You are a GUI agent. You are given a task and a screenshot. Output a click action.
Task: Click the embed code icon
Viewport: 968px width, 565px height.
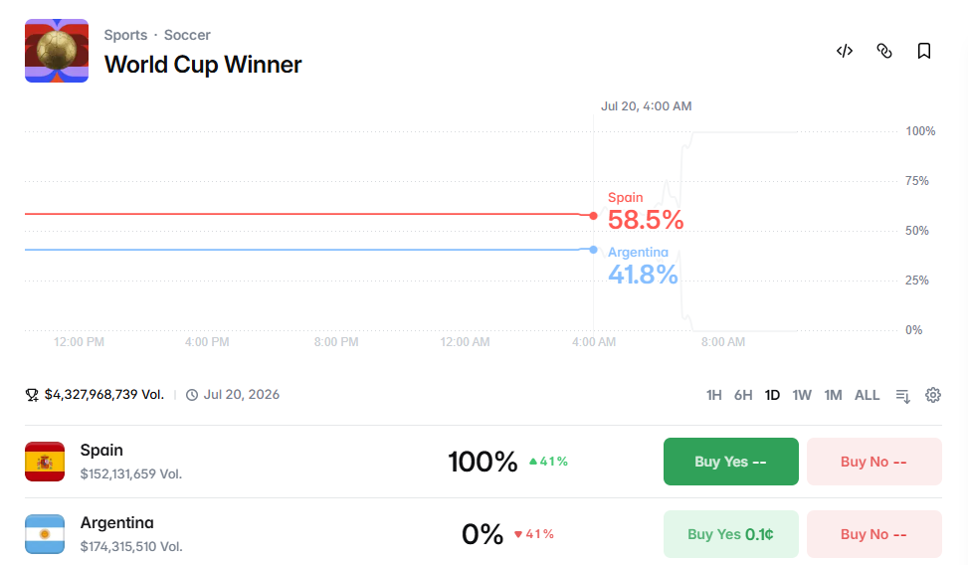[845, 51]
